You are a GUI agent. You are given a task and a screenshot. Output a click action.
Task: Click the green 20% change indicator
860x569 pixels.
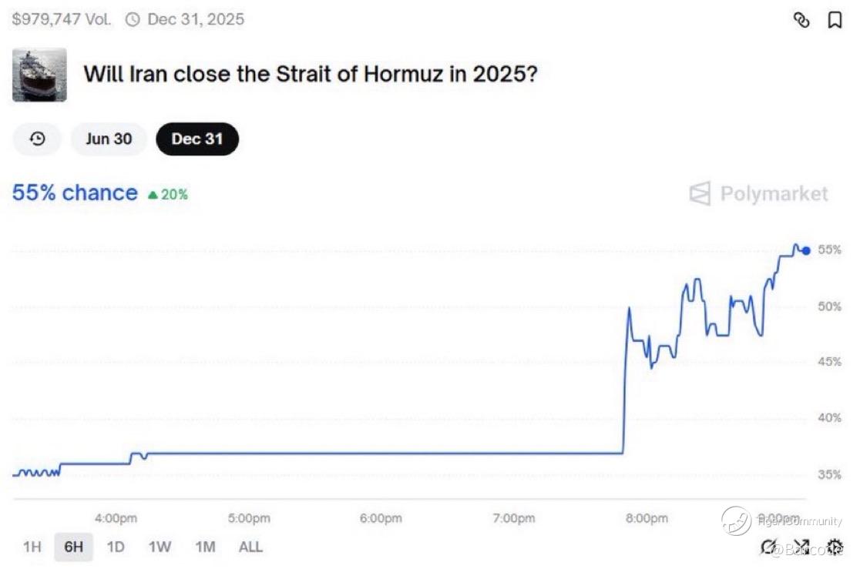(168, 195)
